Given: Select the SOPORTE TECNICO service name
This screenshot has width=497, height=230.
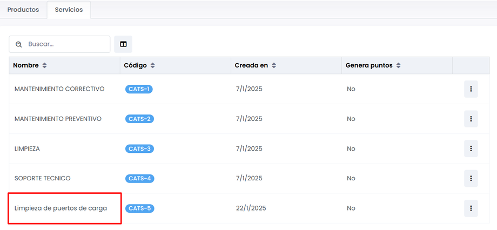Looking at the screenshot, I should coord(42,178).
